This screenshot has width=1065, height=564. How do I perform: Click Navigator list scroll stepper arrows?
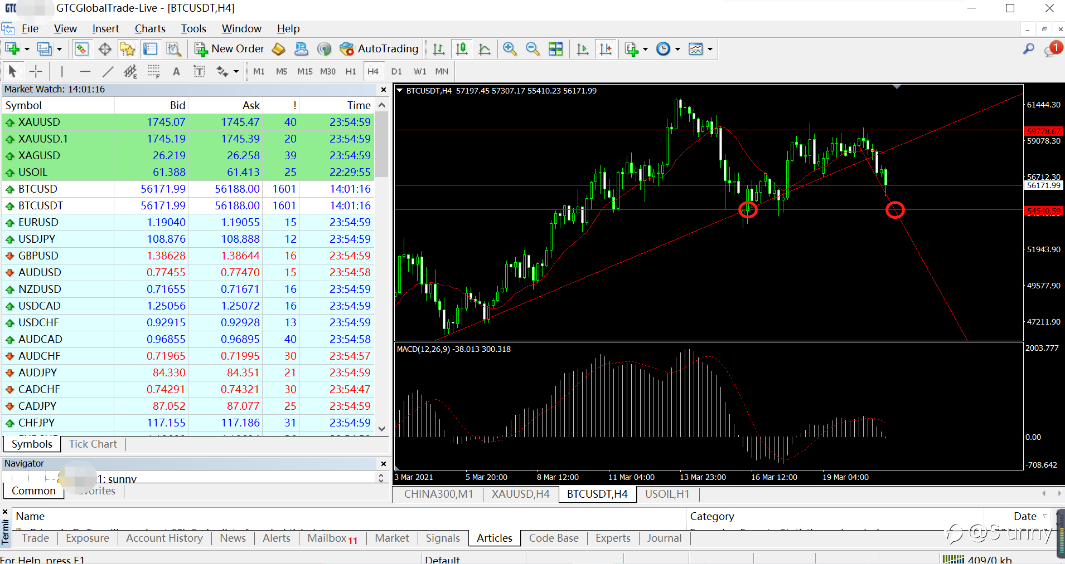tap(381, 478)
